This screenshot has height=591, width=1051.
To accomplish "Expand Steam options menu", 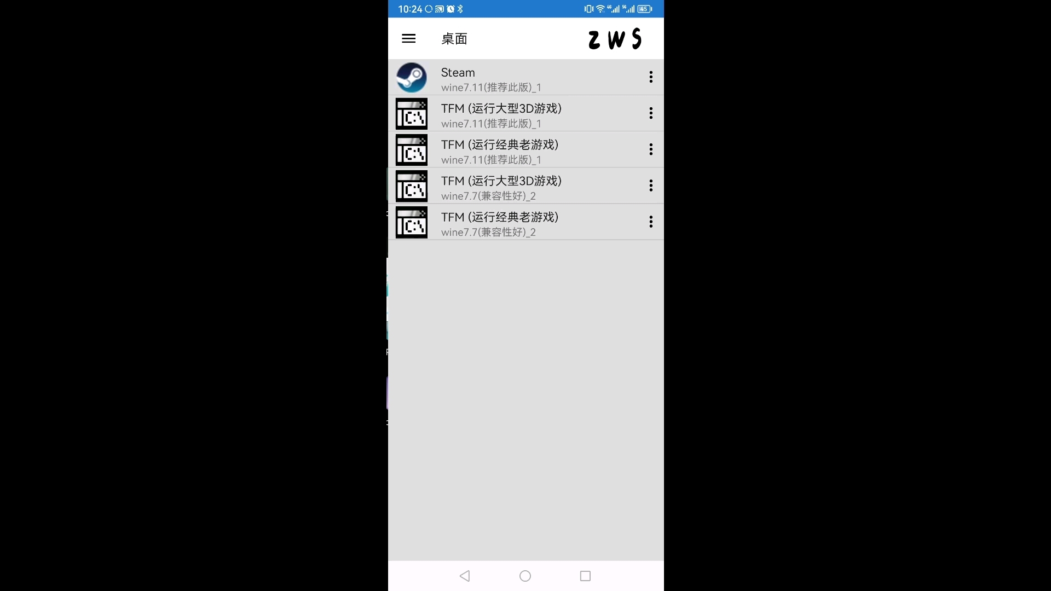I will point(650,77).
